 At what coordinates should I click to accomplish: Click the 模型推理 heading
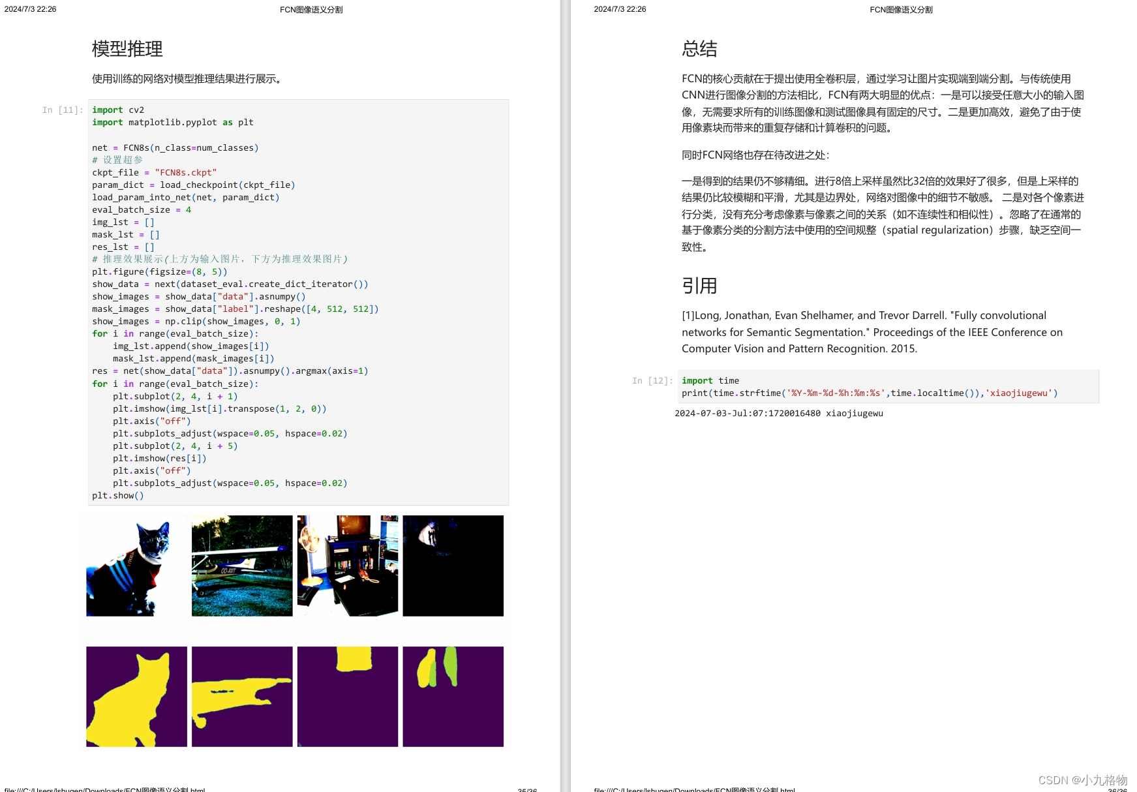point(127,49)
